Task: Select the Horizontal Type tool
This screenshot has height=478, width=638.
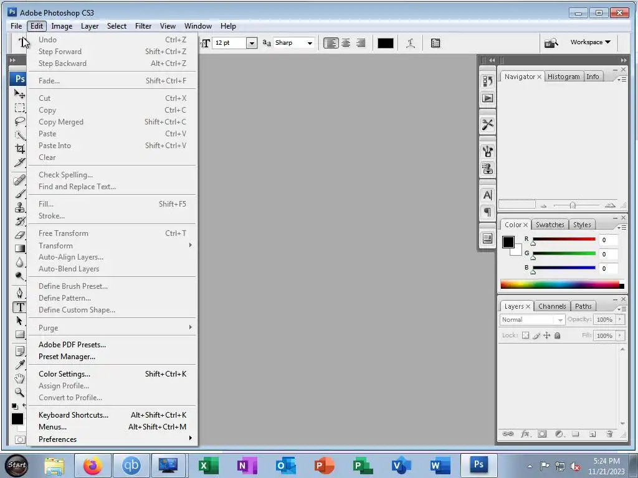Action: (19, 307)
